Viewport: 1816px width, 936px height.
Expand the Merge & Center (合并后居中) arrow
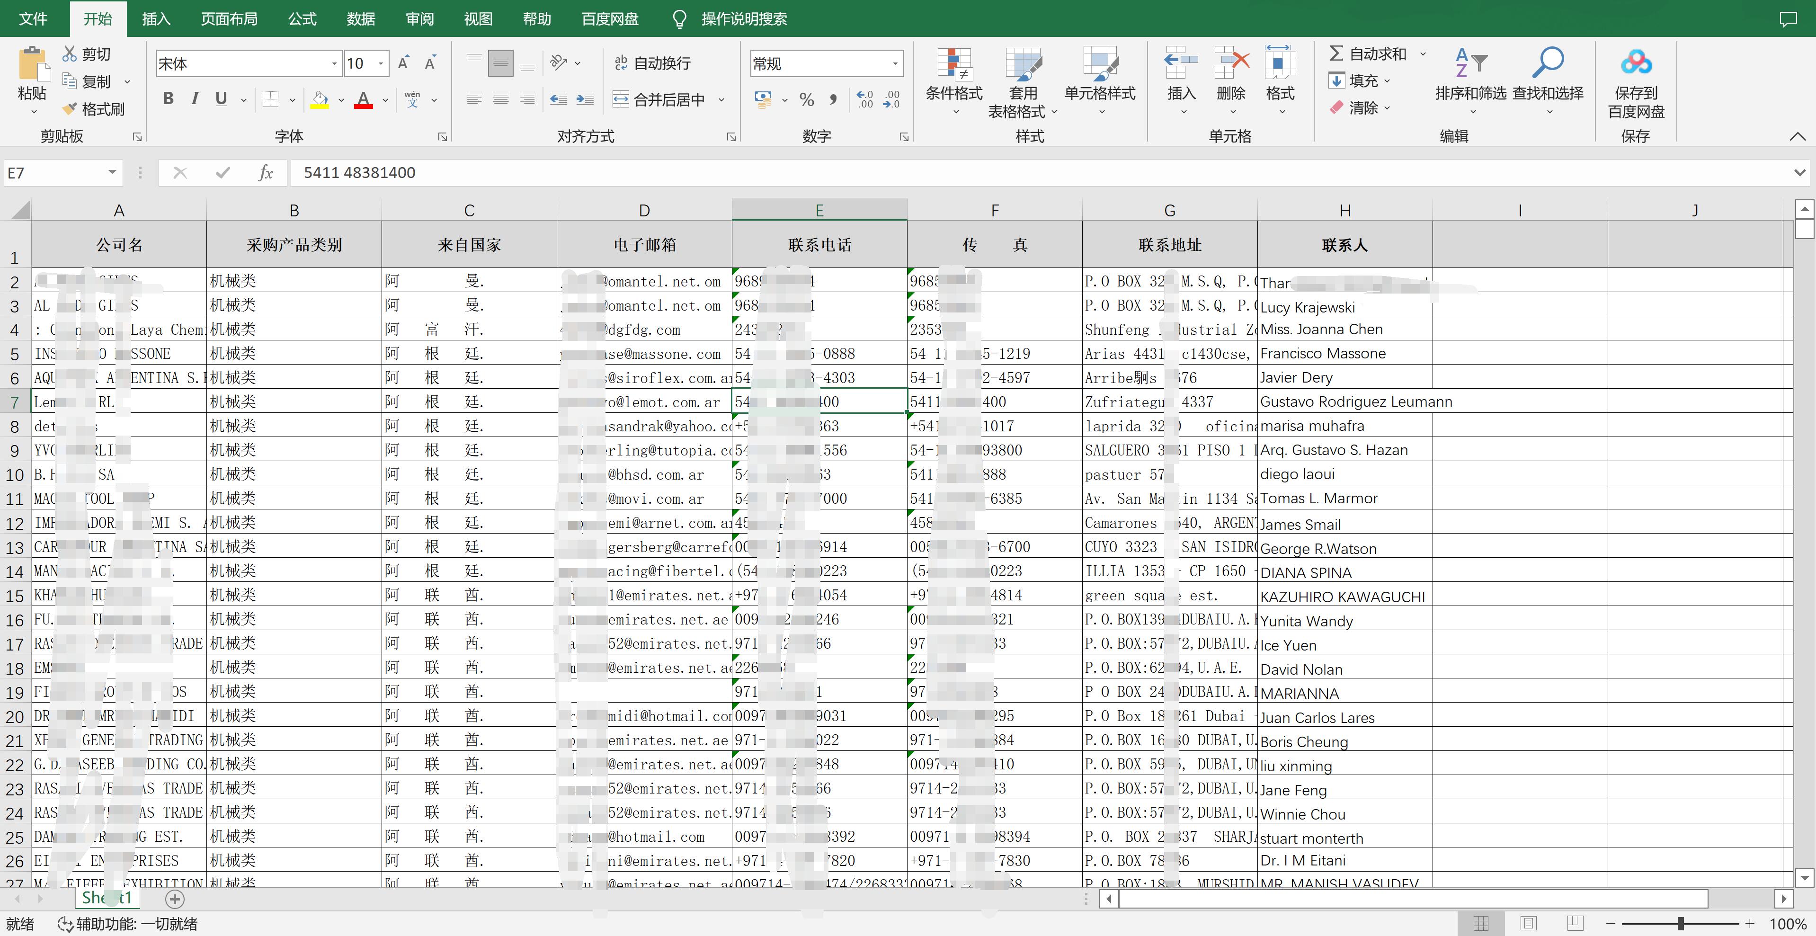coord(721,99)
